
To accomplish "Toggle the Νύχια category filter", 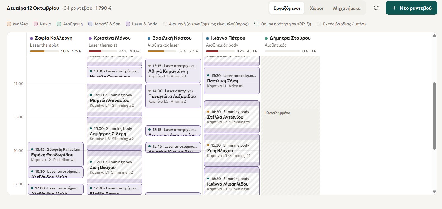I will tap(42, 24).
